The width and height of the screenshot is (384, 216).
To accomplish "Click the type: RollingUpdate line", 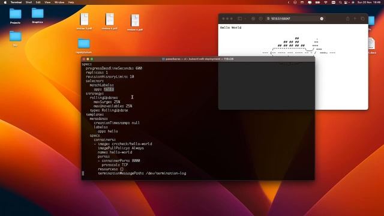I will 109,110.
